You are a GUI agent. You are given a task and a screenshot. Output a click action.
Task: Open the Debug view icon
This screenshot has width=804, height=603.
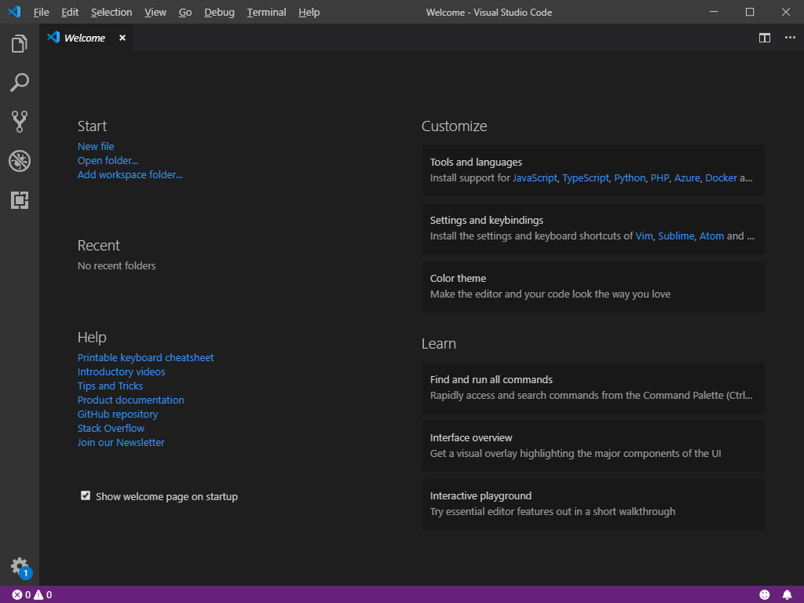click(x=20, y=161)
